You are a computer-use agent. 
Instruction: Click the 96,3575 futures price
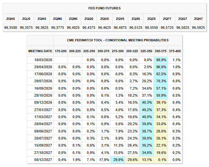coord(26,28)
